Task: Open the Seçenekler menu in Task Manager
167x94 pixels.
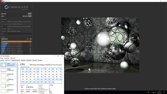Action: [7, 58]
